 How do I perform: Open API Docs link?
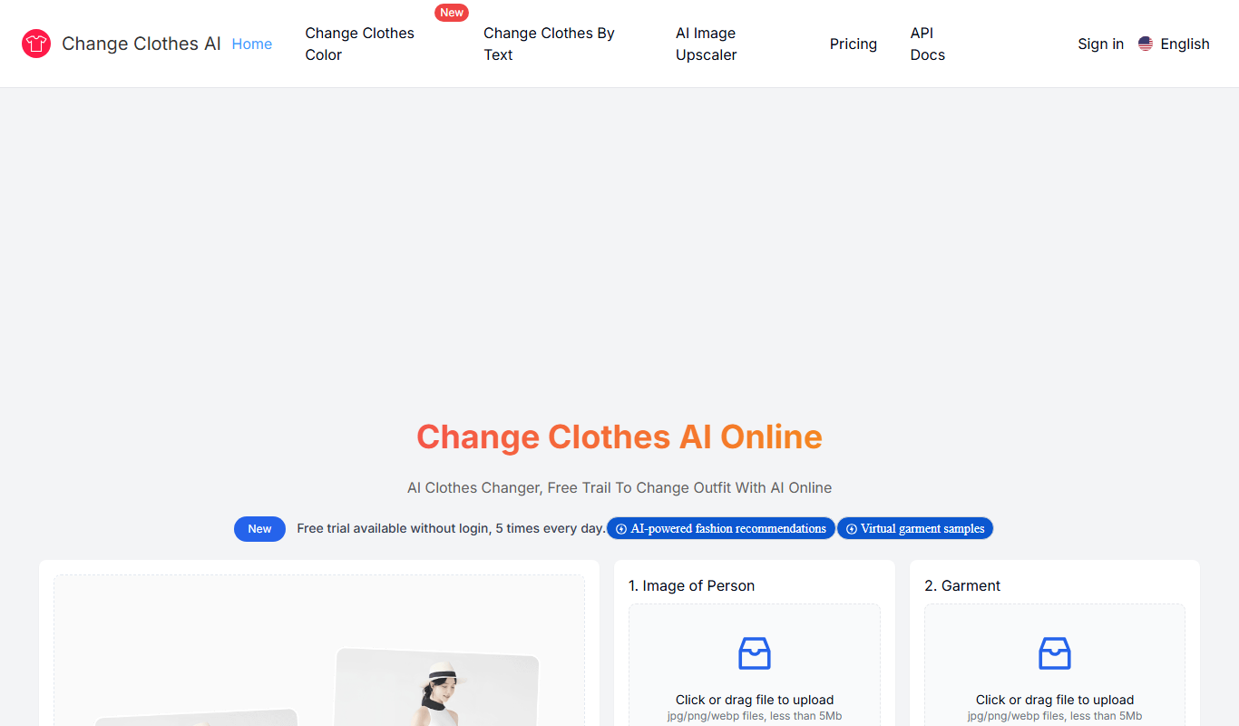pos(928,44)
